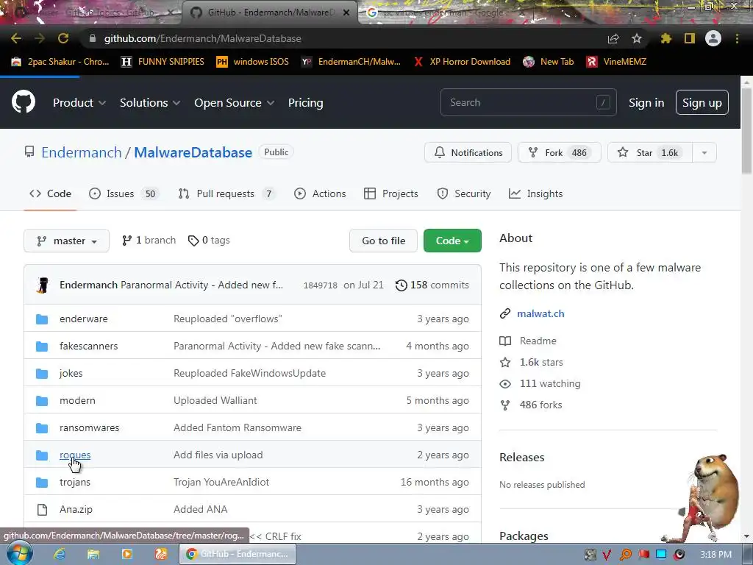Open Chrome three-dot menu

click(737, 38)
